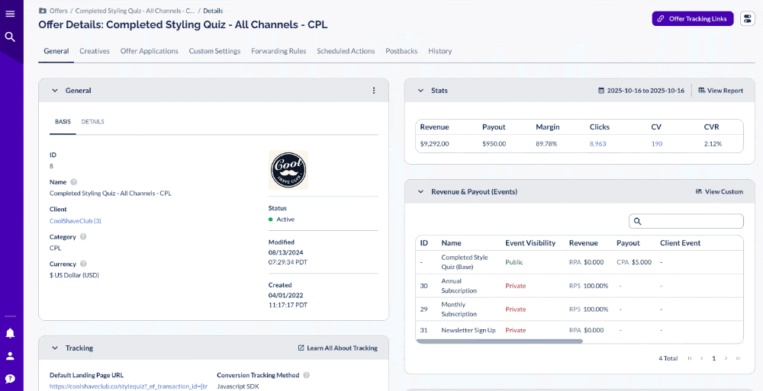Collapse the General panel chevron
Image resolution: width=763 pixels, height=391 pixels.
[55, 91]
